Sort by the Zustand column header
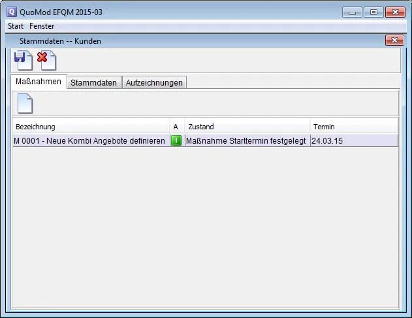 pyautogui.click(x=247, y=127)
